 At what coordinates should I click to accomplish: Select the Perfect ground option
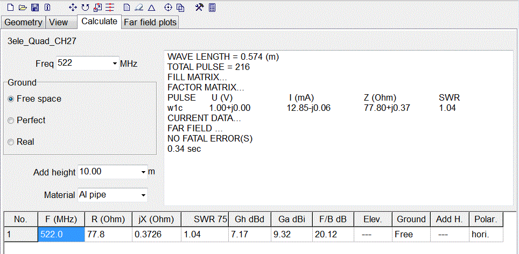point(11,121)
